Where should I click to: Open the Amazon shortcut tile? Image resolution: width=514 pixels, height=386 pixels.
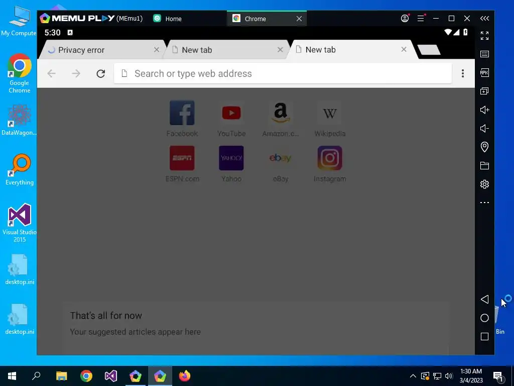tap(281, 119)
